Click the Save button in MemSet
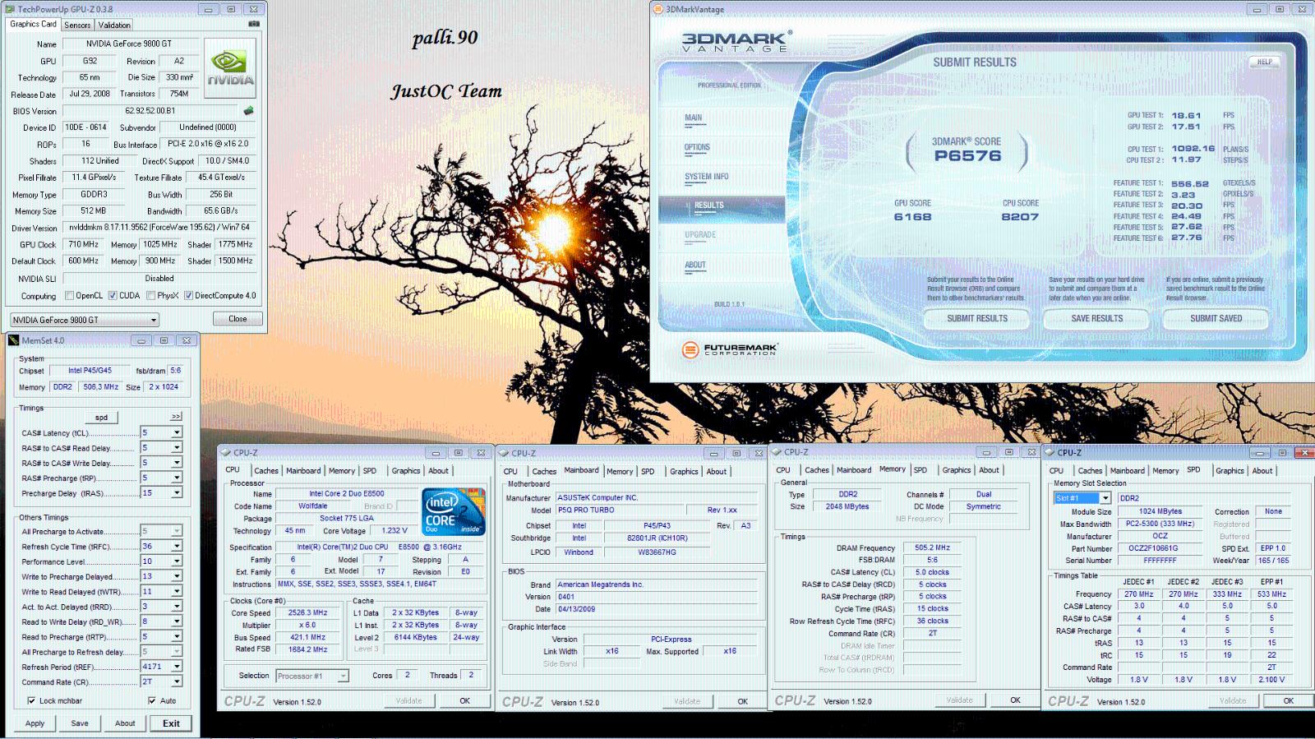Screen dimensions: 1315x739 click(x=80, y=723)
